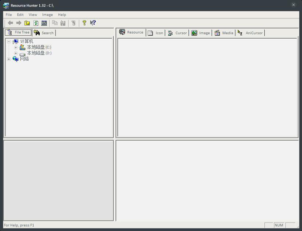This screenshot has height=231, width=302.
Task: Select the Icon tab
Action: point(156,33)
